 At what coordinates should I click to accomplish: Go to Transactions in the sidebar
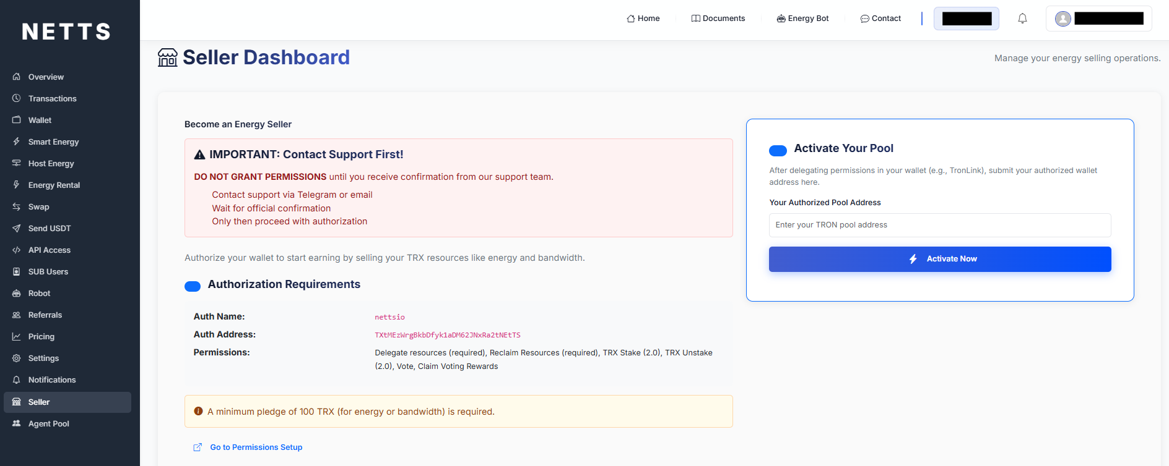(52, 98)
